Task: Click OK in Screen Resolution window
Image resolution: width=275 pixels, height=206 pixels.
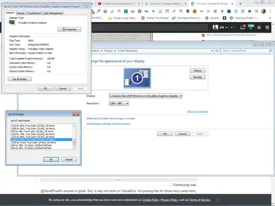Action: (x=165, y=134)
